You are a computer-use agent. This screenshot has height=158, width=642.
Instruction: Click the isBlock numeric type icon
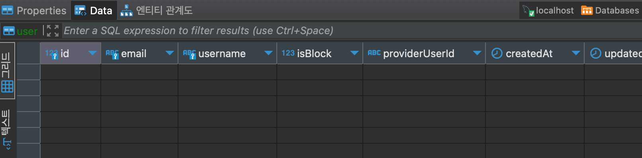[x=288, y=53]
